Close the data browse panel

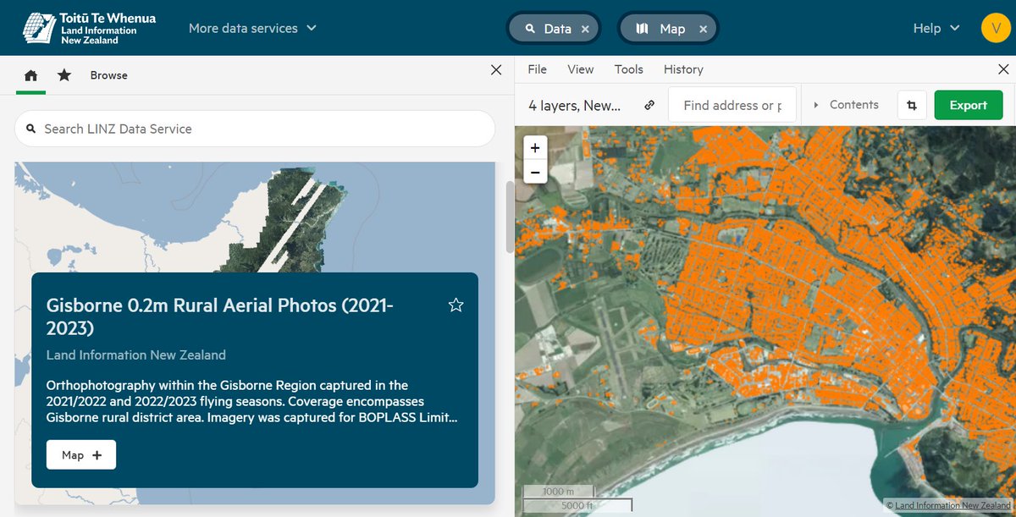click(496, 70)
